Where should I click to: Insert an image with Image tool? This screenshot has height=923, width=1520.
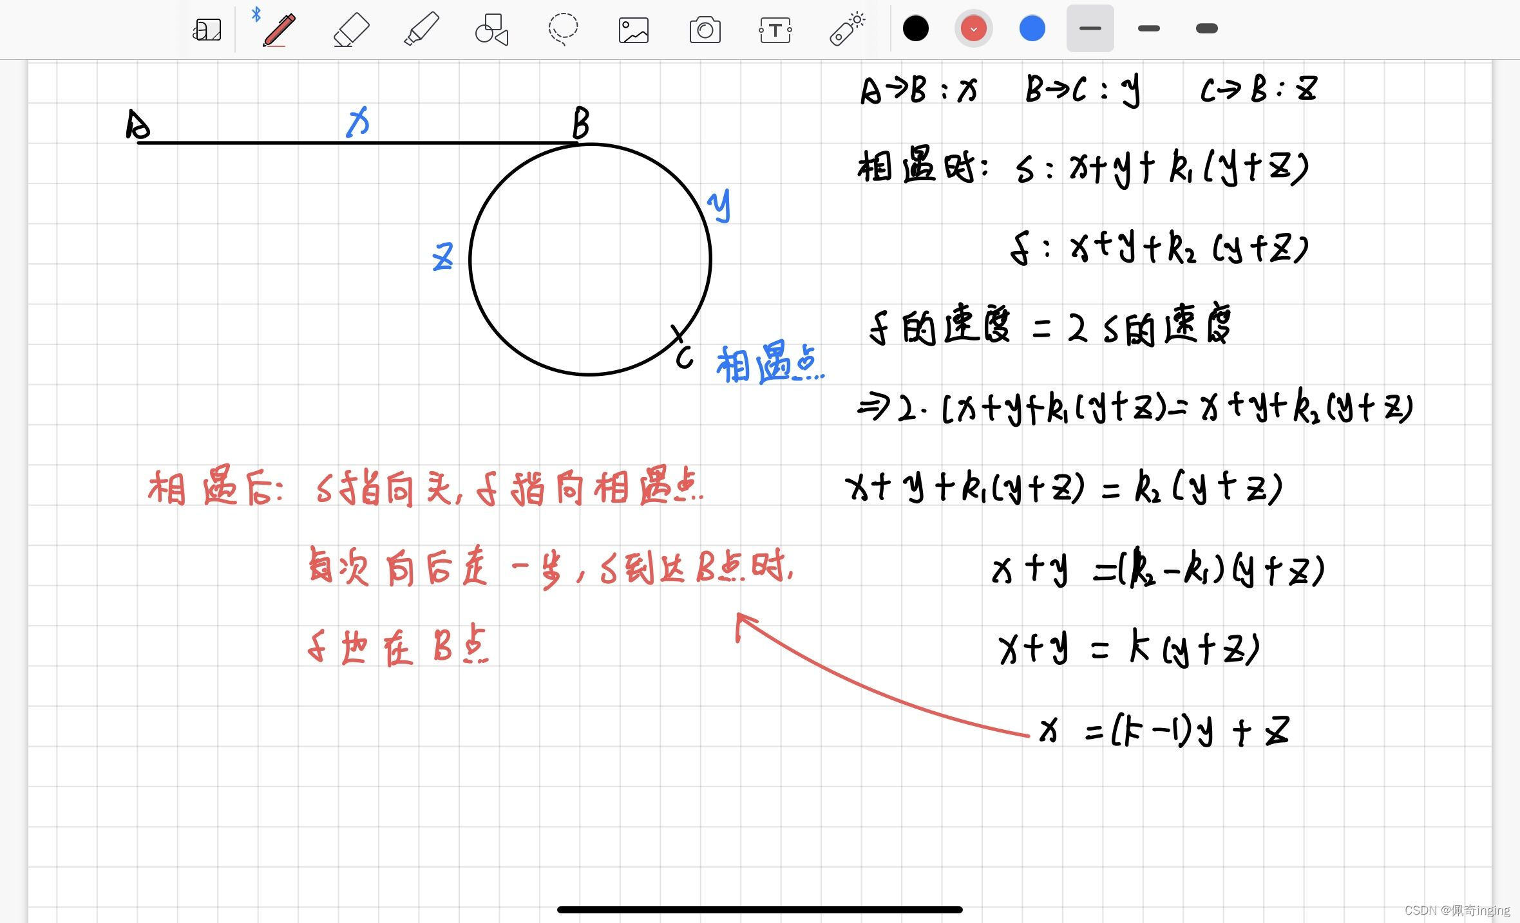click(x=634, y=30)
